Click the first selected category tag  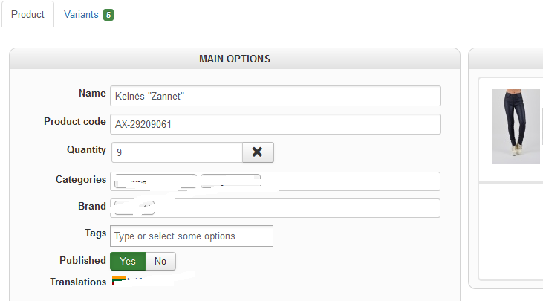click(155, 181)
